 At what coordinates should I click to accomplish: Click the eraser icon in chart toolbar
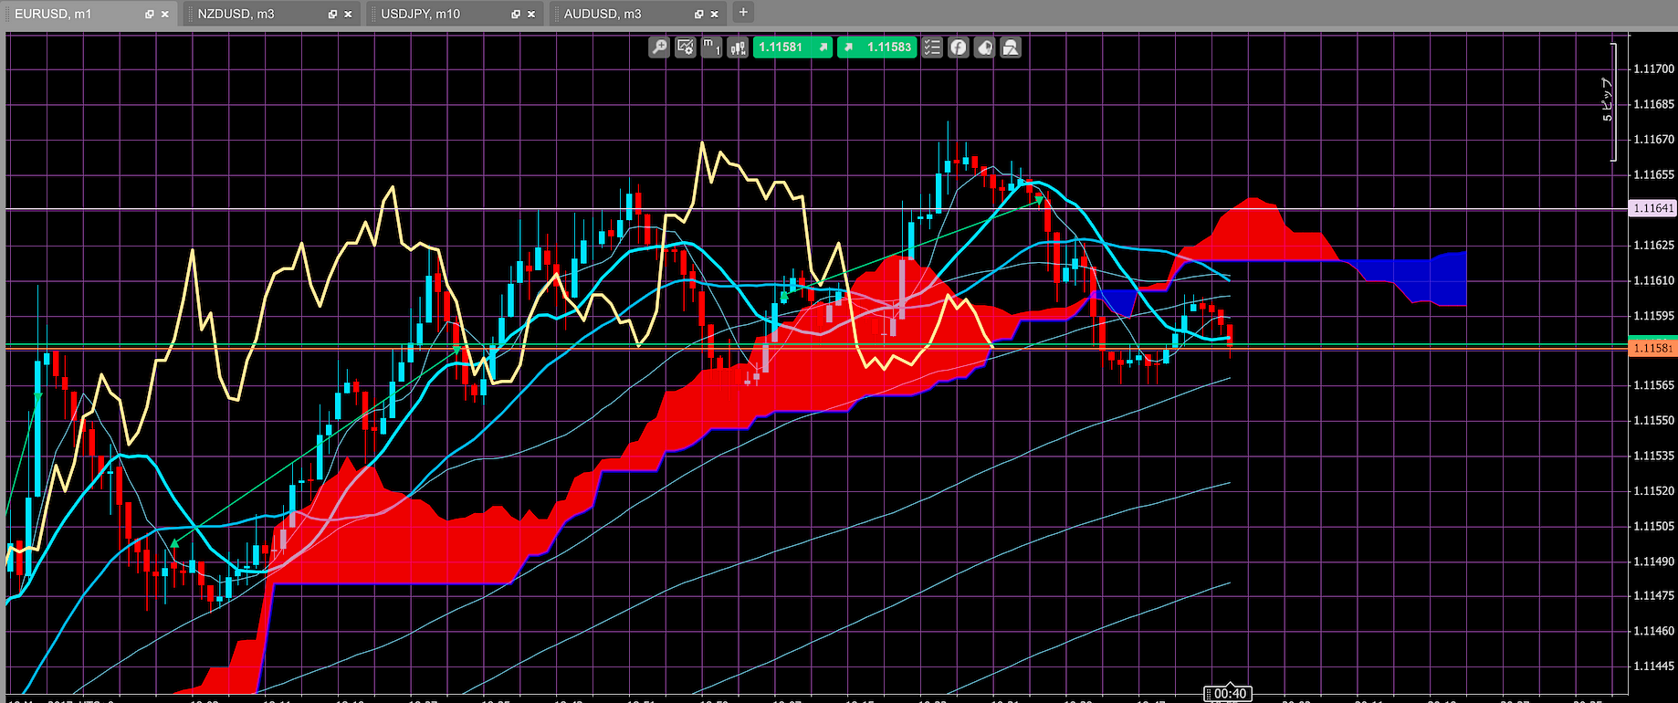point(984,47)
